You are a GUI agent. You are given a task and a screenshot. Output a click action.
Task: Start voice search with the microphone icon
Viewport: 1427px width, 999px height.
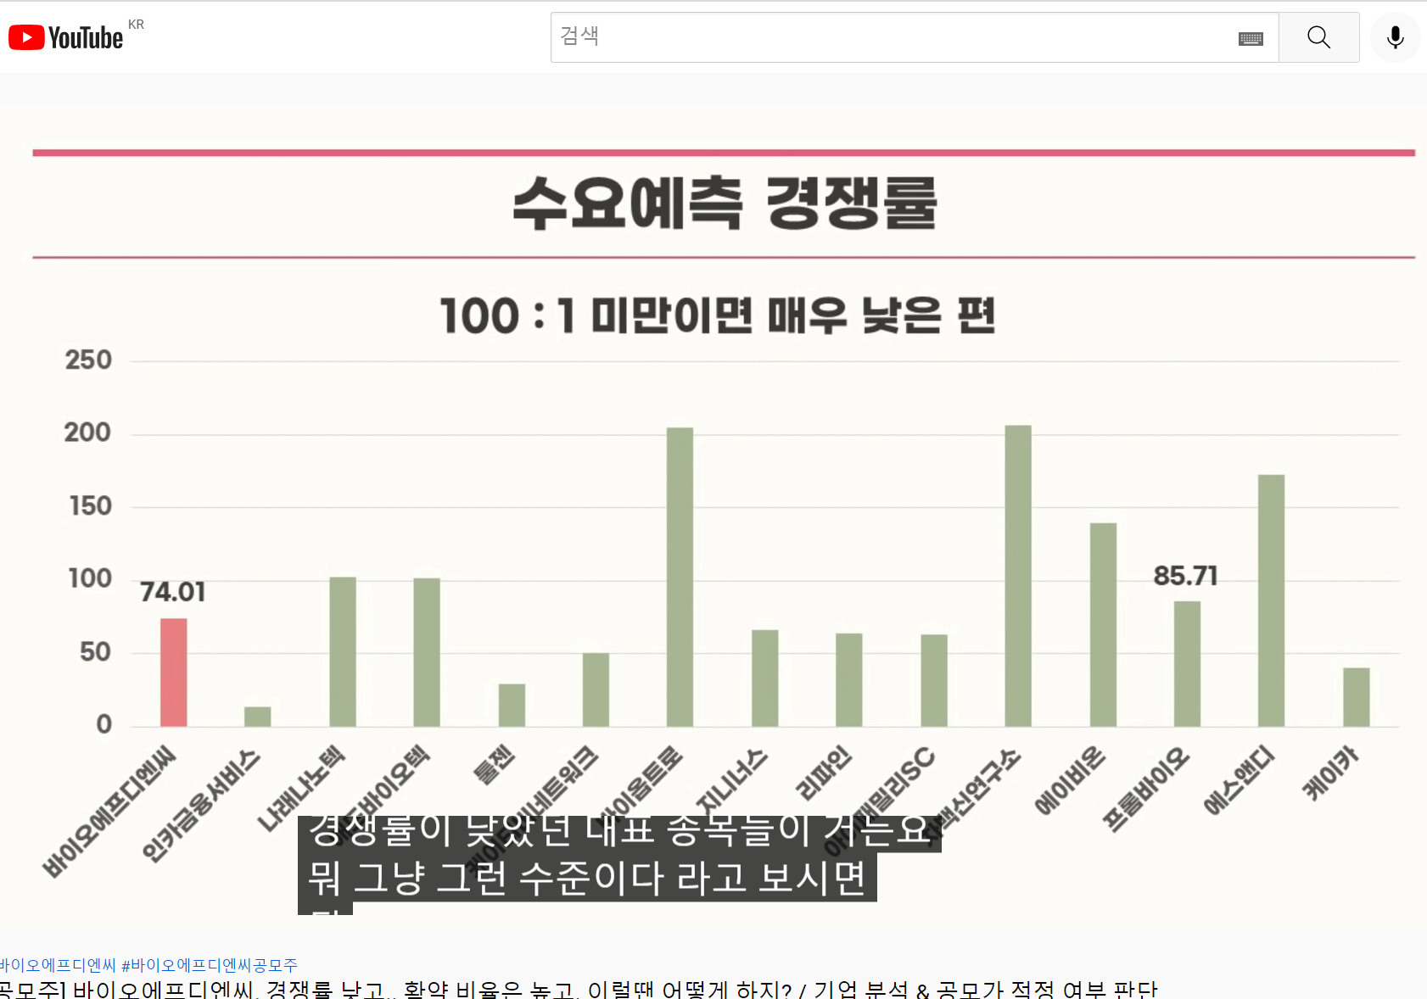tap(1395, 37)
